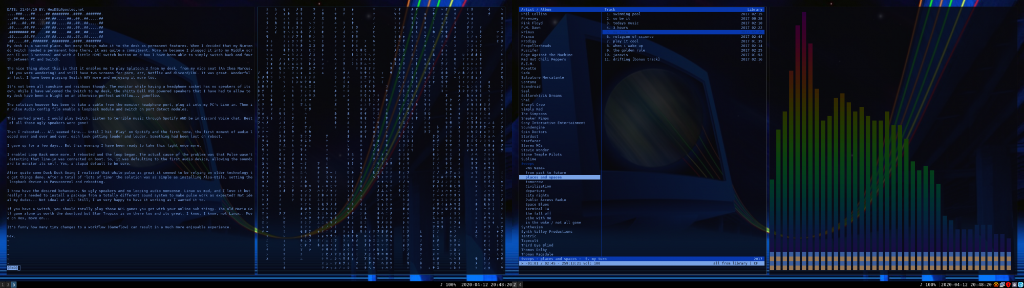Open the blue globe tray icon

[1020, 284]
